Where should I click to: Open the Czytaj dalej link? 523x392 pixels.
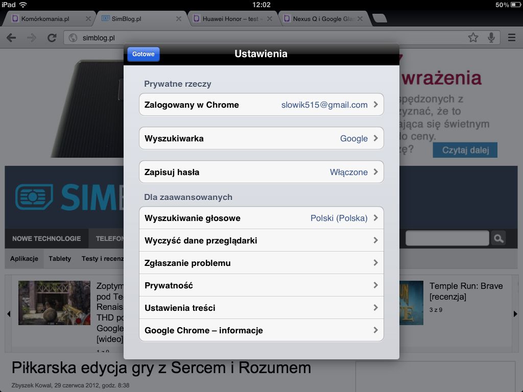[x=465, y=150]
